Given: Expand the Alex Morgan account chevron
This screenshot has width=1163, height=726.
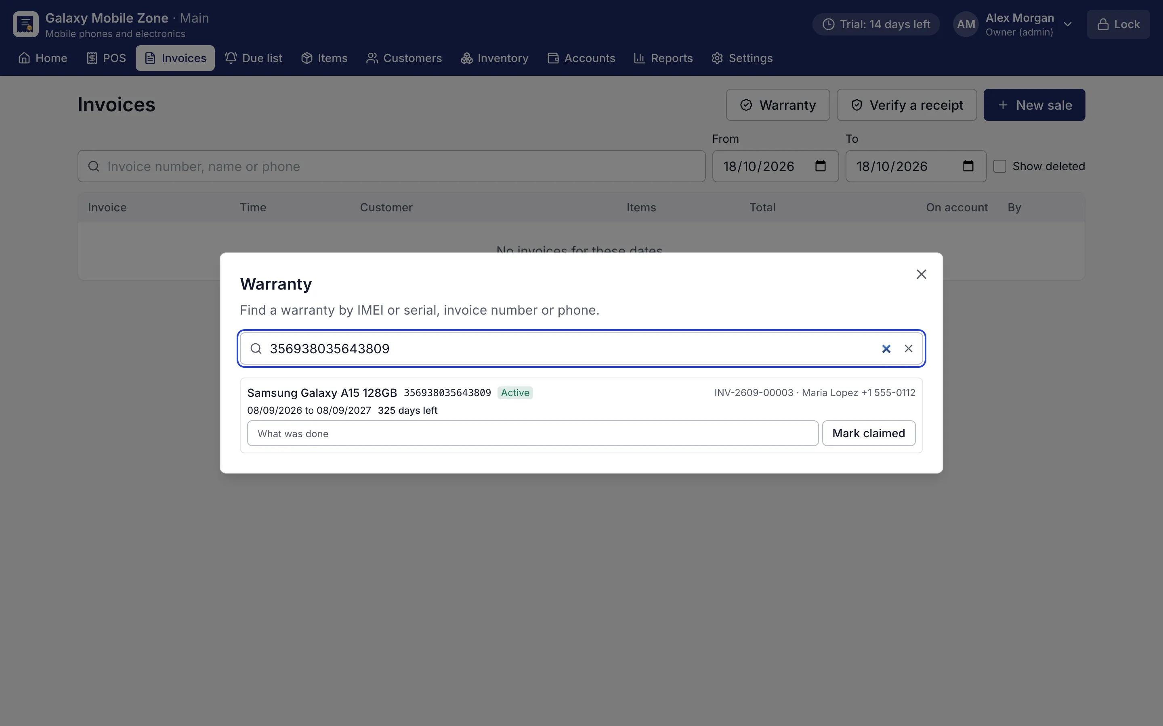Looking at the screenshot, I should coord(1067,24).
